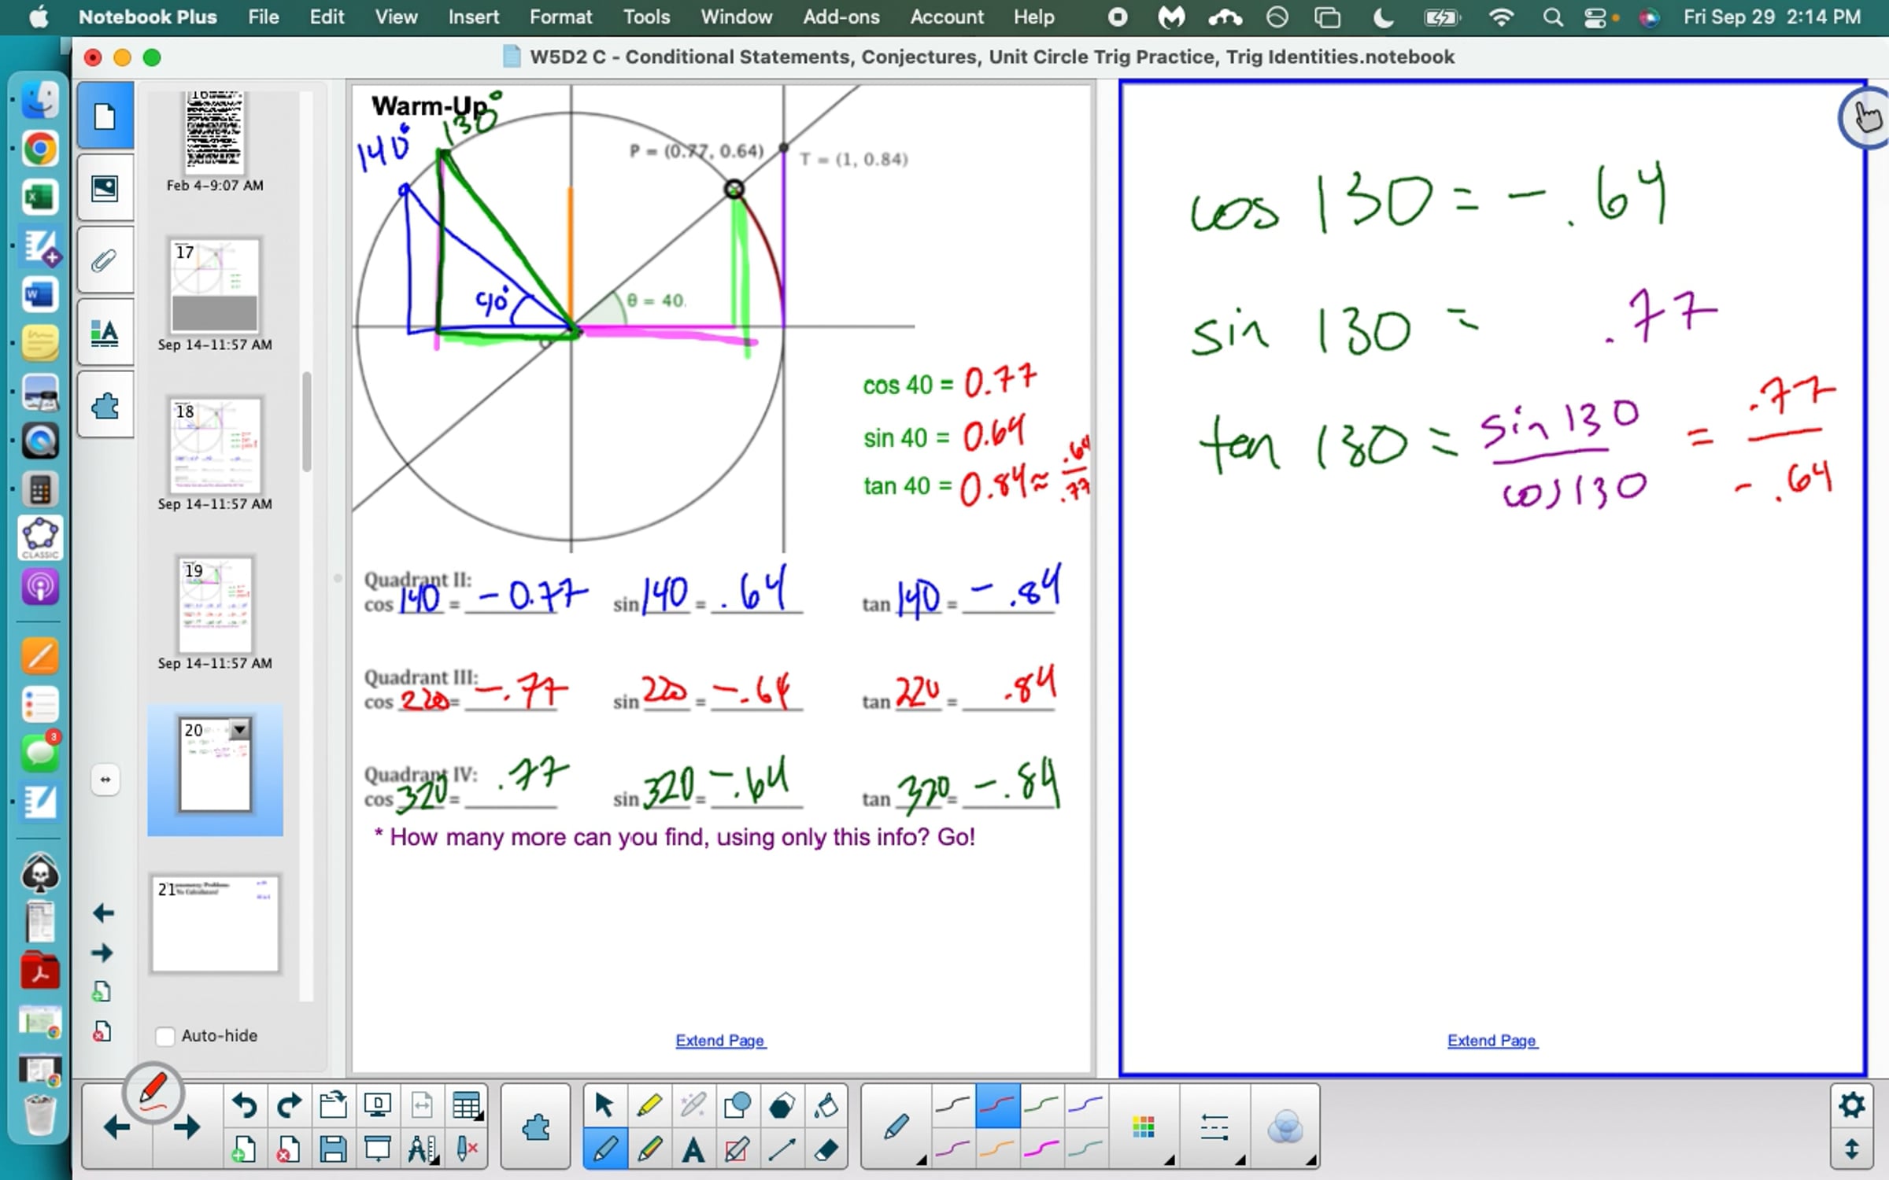Open the Add-ons menu

click(x=841, y=17)
